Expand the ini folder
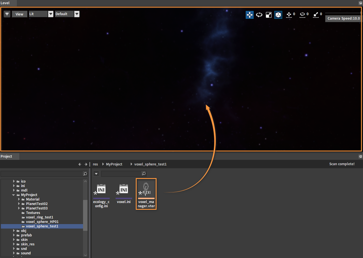Screen dimensions: 363x258 point(14,186)
